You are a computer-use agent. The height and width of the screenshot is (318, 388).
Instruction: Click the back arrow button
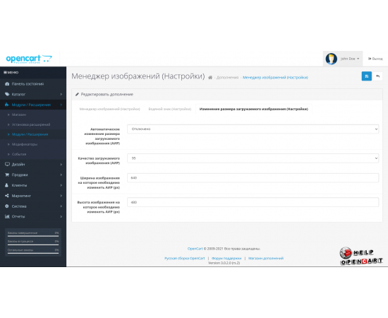(x=377, y=76)
